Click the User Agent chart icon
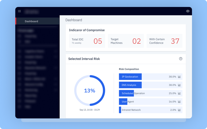This screenshot has width=207, height=129. pos(179,102)
